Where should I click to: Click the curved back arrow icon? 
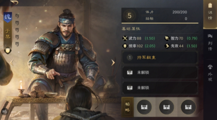click(x=14, y=2)
